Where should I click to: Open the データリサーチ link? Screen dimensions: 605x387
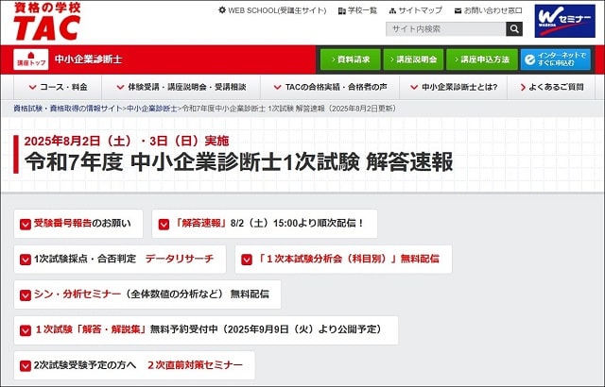[120, 260]
